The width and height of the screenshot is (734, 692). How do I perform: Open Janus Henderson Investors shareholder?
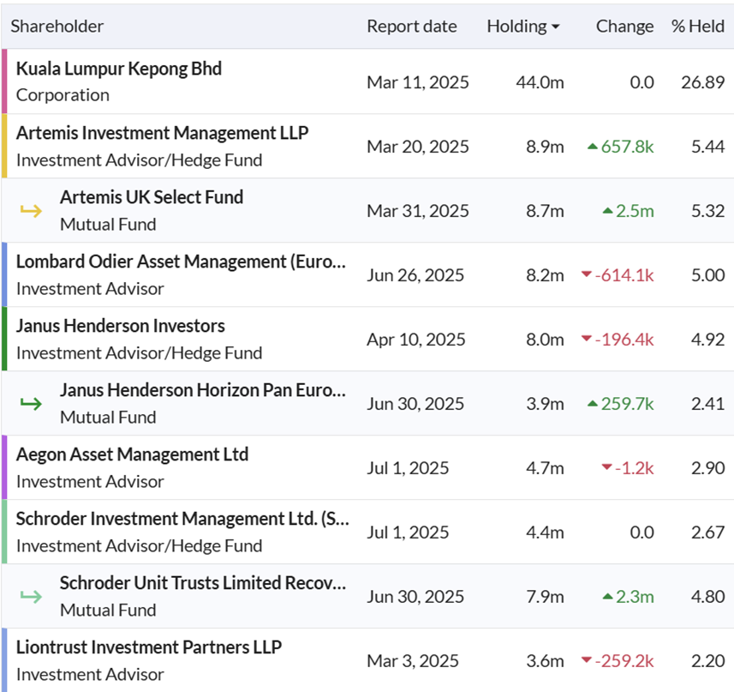pyautogui.click(x=121, y=326)
